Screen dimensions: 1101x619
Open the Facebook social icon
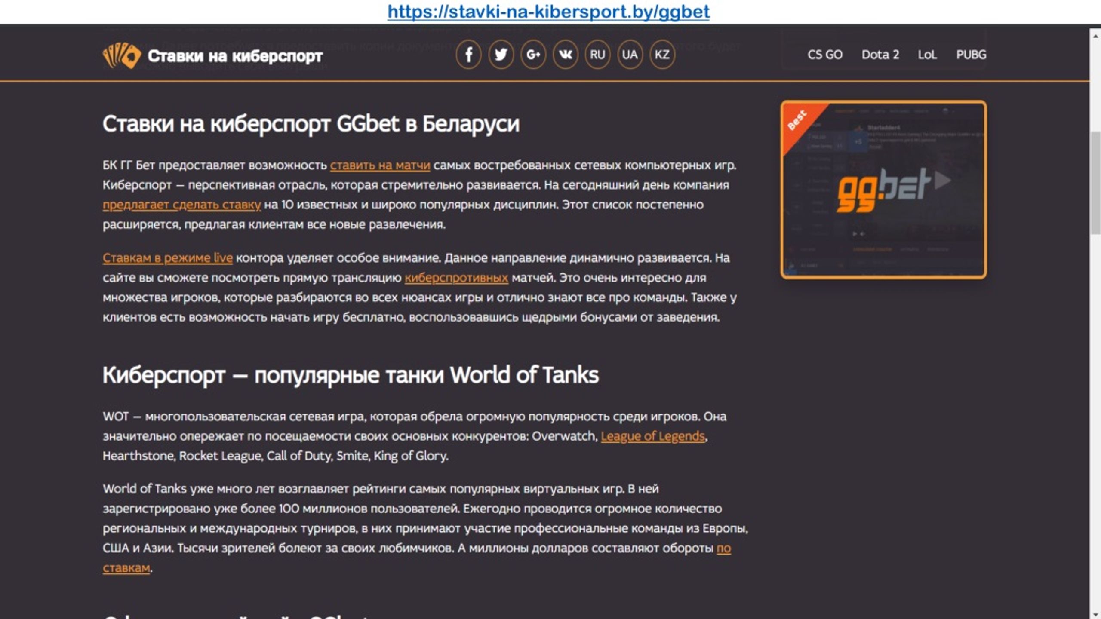coord(469,55)
